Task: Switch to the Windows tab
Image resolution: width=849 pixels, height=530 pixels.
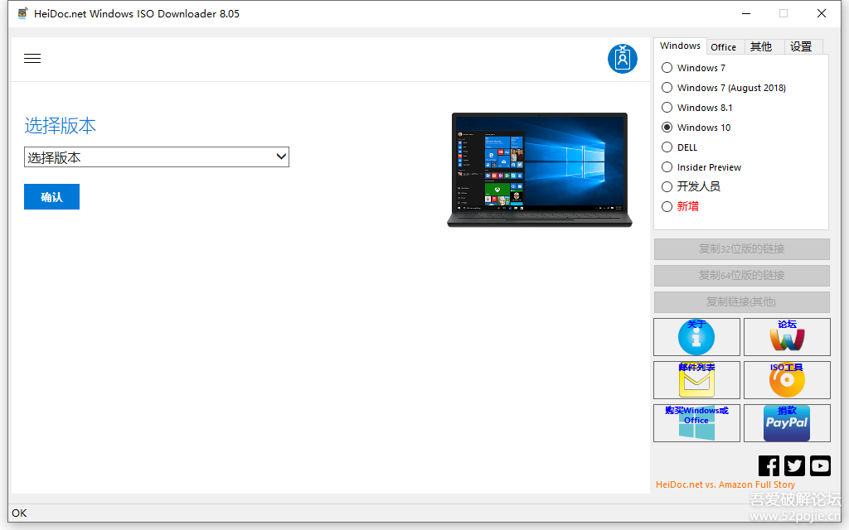Action: [x=680, y=46]
